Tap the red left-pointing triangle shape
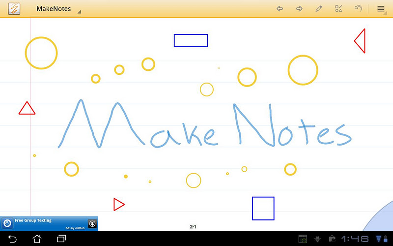 pyautogui.click(x=360, y=41)
